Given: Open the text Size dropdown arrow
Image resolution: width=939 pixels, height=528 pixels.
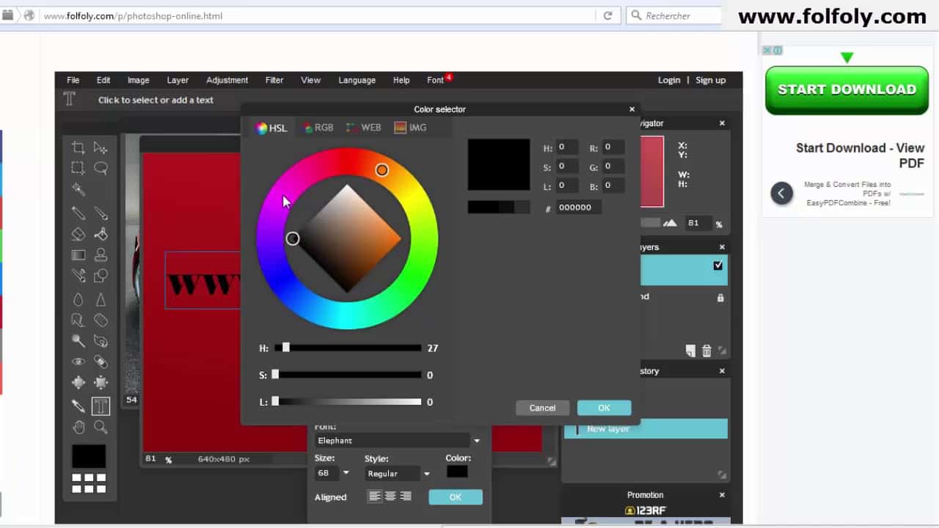Looking at the screenshot, I should click(346, 473).
